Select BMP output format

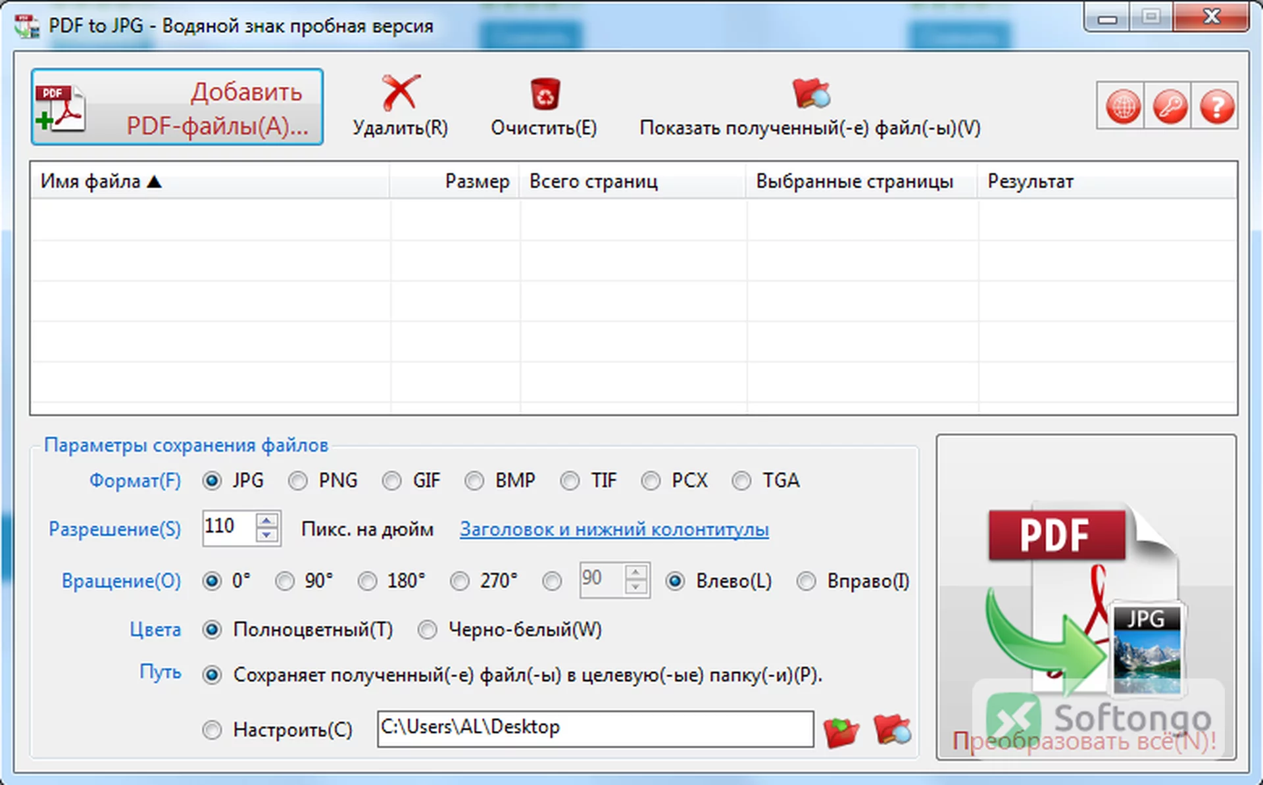(x=474, y=481)
